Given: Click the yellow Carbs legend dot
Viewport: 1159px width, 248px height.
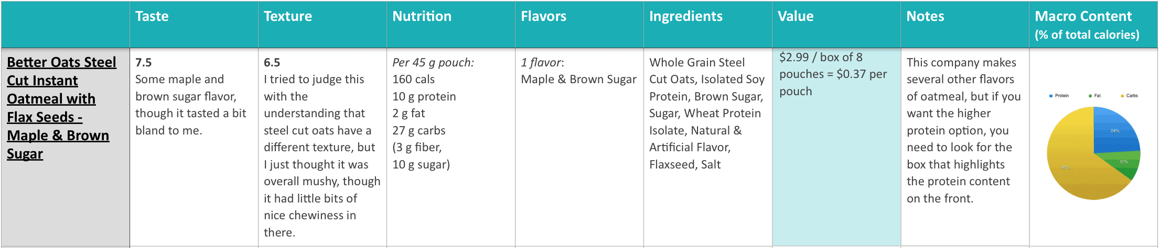Looking at the screenshot, I should point(1122,96).
